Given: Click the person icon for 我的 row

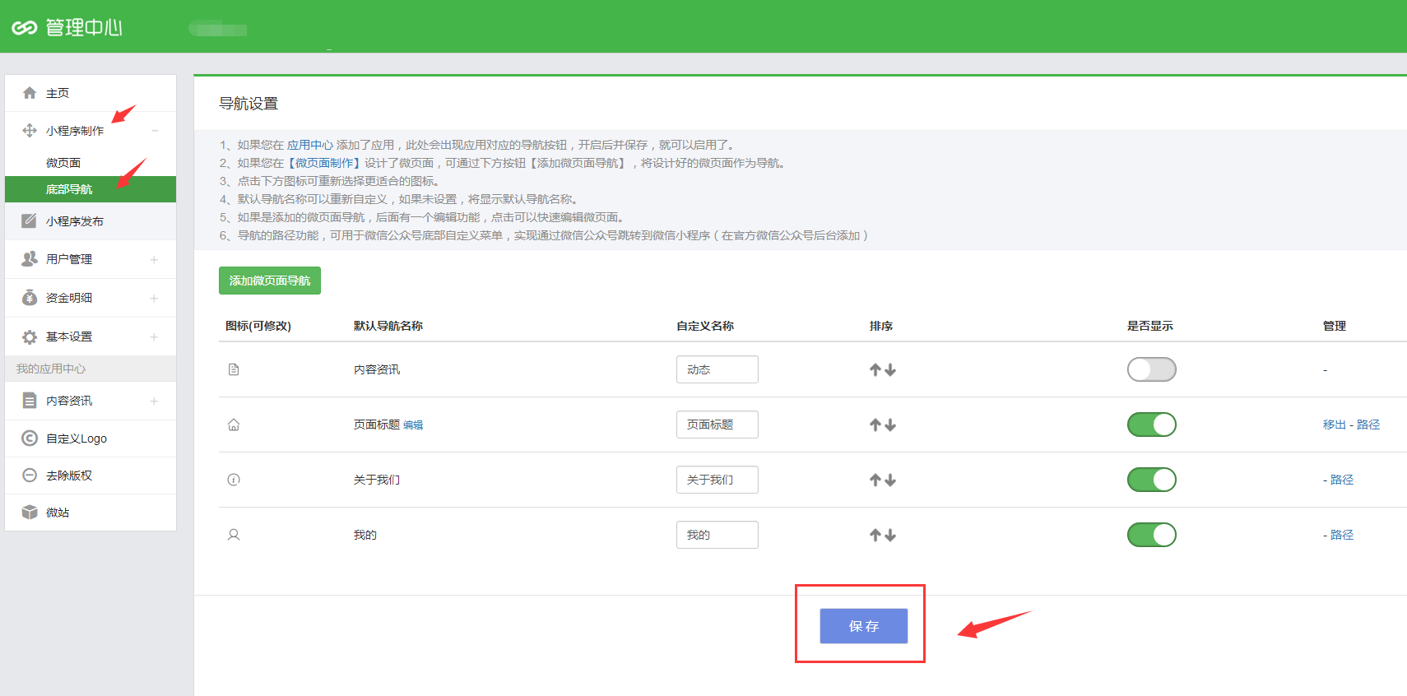Looking at the screenshot, I should (x=234, y=535).
